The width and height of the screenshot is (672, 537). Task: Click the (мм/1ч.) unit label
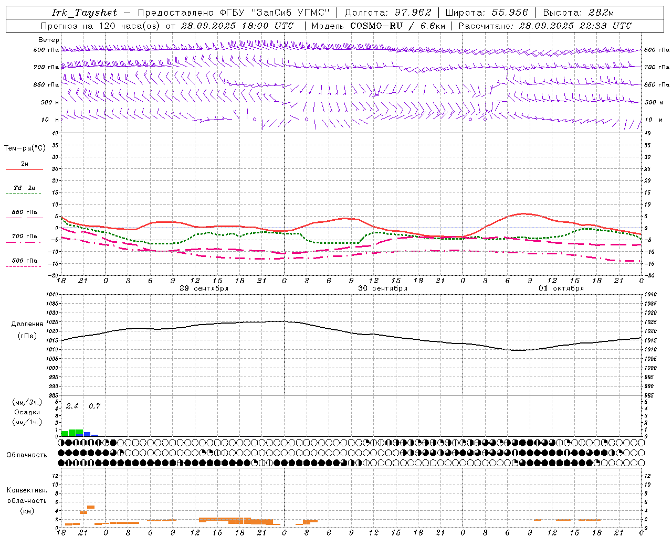click(x=27, y=422)
